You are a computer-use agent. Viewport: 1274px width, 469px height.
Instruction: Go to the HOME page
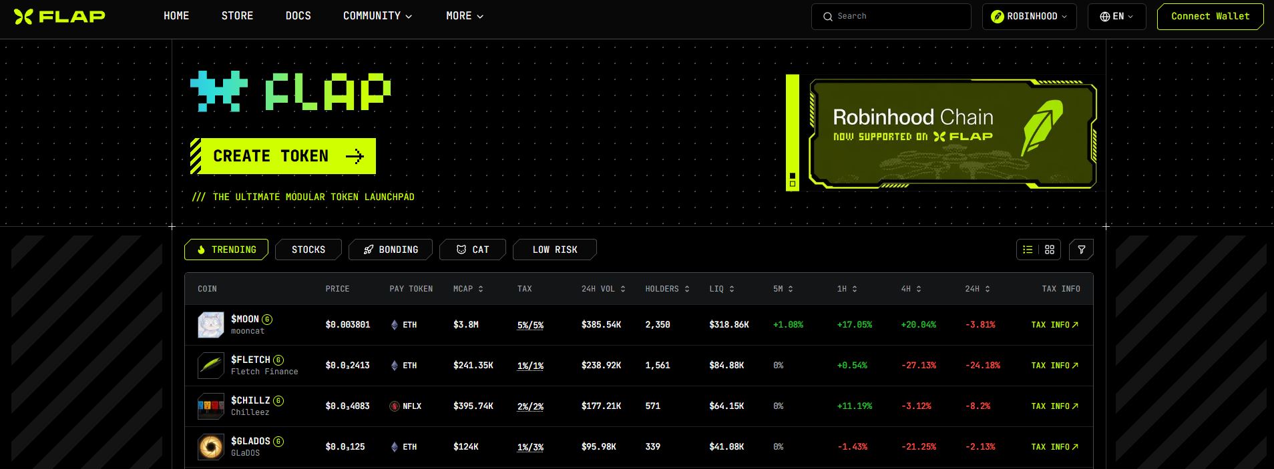(x=176, y=16)
